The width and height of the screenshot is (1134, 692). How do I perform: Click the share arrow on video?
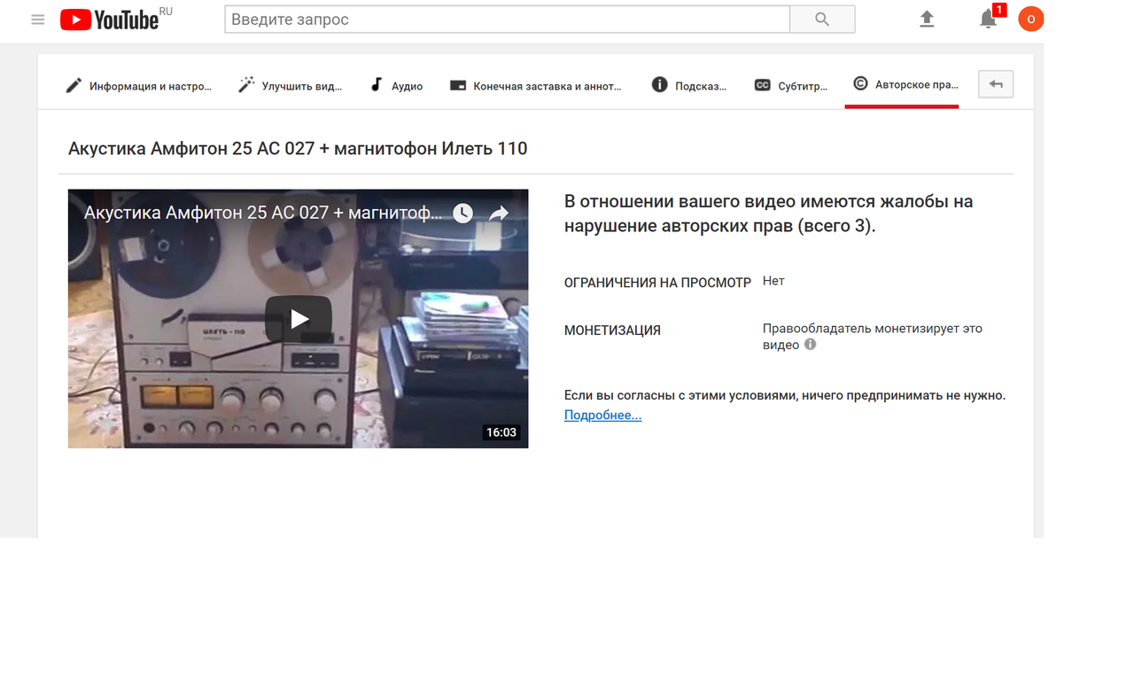(499, 214)
